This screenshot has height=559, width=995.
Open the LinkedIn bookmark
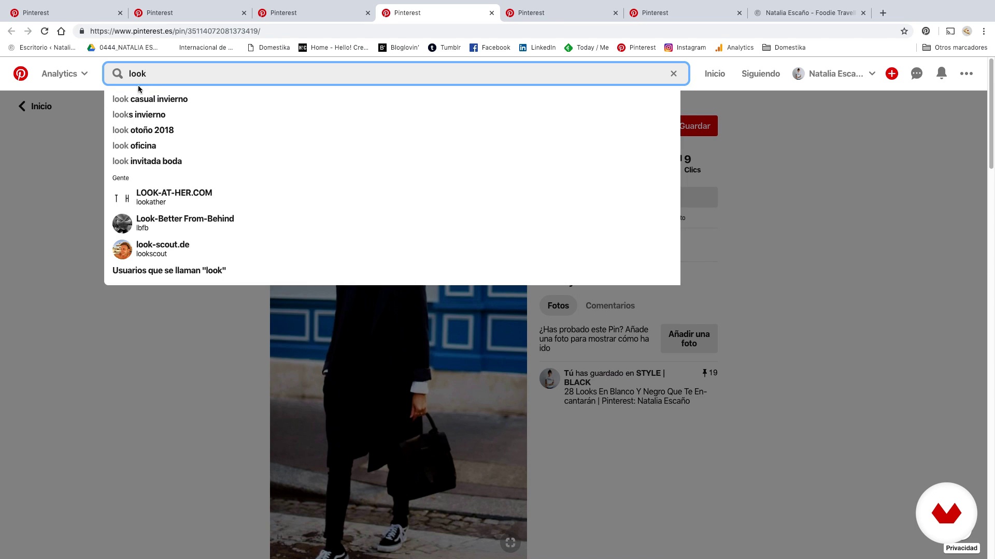[x=537, y=48]
